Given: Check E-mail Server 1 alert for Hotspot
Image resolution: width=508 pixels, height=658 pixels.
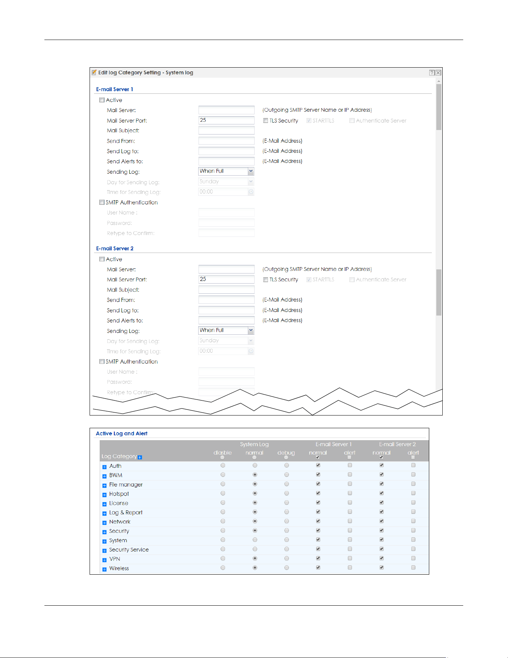Looking at the screenshot, I should coord(350,493).
